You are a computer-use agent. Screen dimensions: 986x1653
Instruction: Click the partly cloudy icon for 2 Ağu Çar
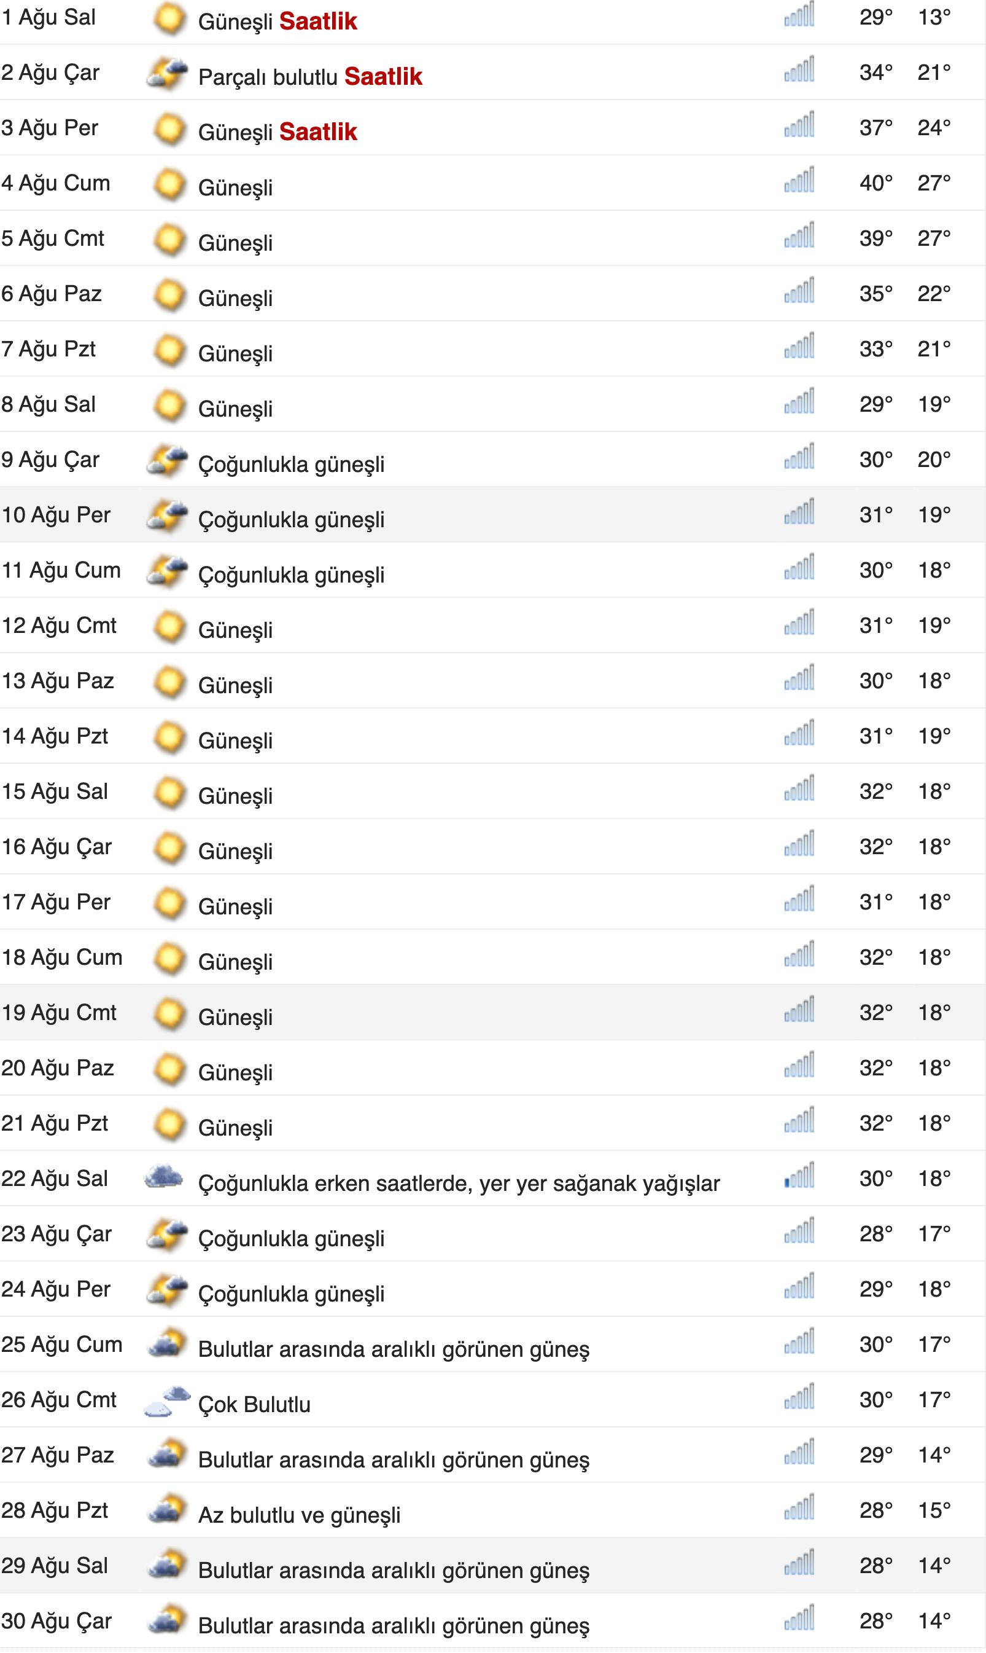tap(168, 74)
